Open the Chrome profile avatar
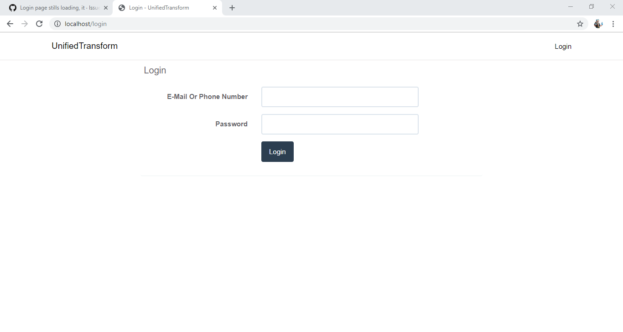This screenshot has height=332, width=623. coord(598,24)
